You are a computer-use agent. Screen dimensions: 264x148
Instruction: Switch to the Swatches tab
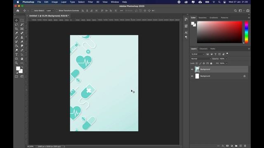pos(203,18)
